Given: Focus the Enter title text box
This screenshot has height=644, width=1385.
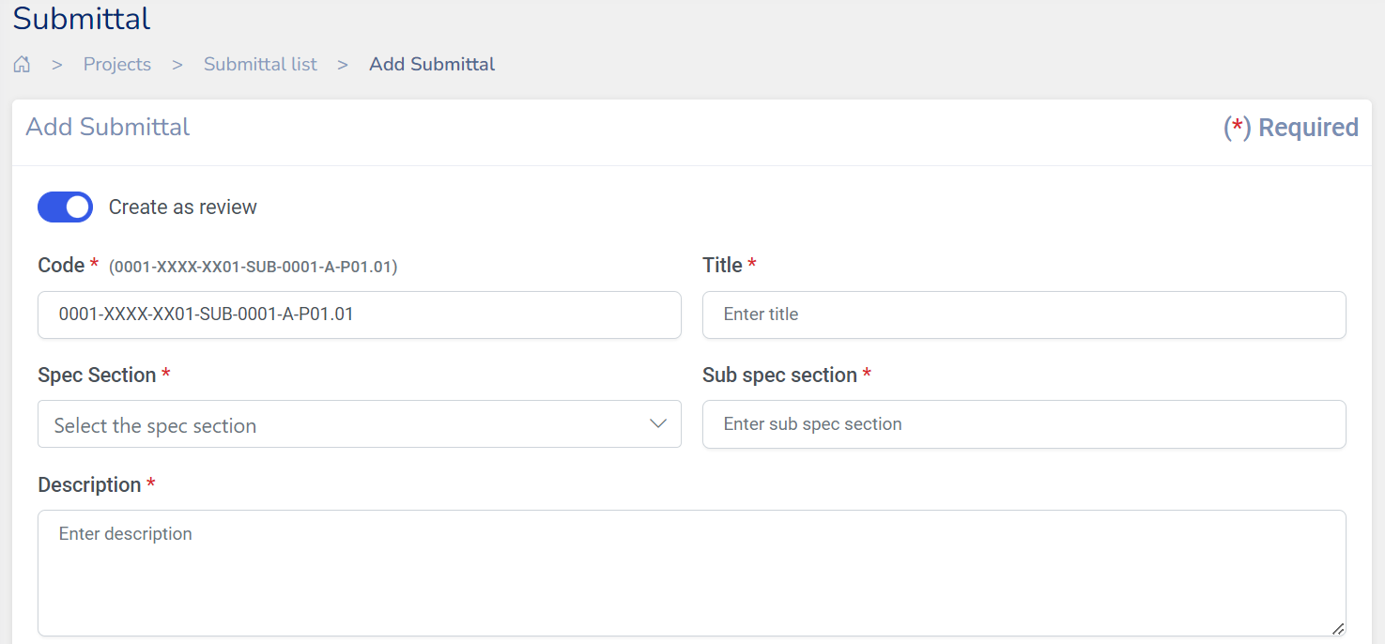Looking at the screenshot, I should [x=1023, y=314].
